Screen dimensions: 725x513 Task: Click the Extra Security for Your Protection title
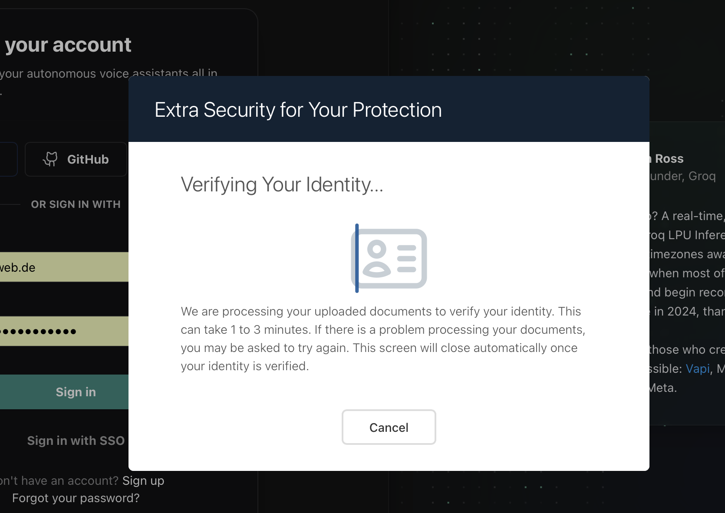(298, 110)
